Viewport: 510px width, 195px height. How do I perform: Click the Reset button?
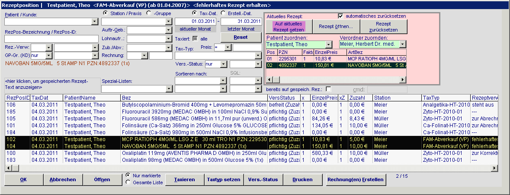(241, 37)
